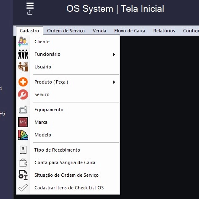Open the Fluxo de Caixa menu
This screenshot has height=199, width=199.
pyautogui.click(x=130, y=31)
